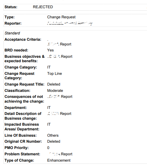Select Report value next to Detail Description
Screen dimensions: 147x167
pos(65,114)
